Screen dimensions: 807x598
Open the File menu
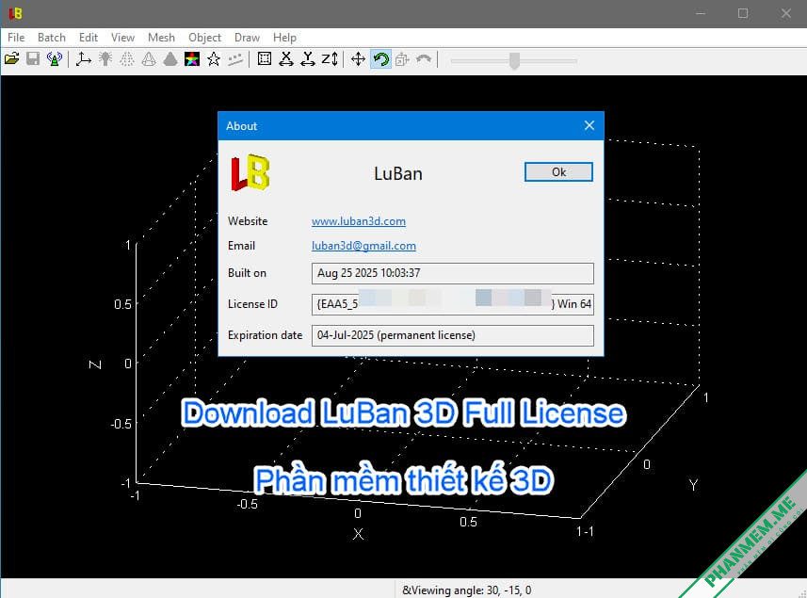(16, 38)
